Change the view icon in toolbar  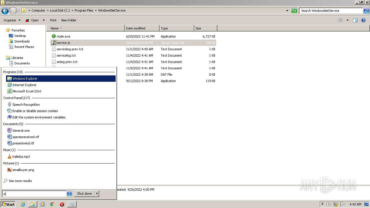341,20
